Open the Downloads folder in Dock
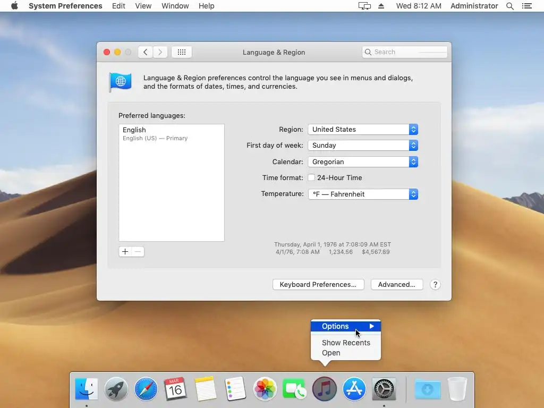Screen dimensions: 544x408 [x=428, y=389]
